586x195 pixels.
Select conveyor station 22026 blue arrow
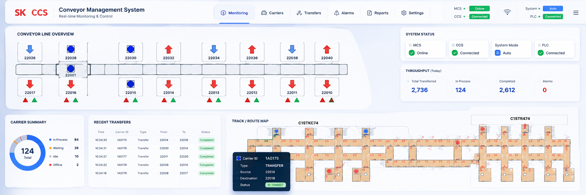tap(30, 49)
